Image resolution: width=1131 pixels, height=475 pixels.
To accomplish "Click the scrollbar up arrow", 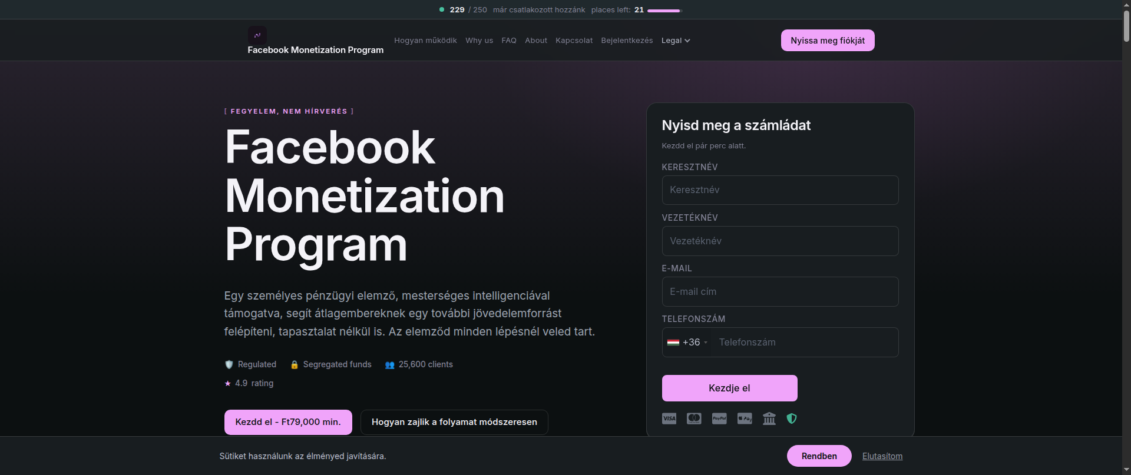I will (1126, 4).
